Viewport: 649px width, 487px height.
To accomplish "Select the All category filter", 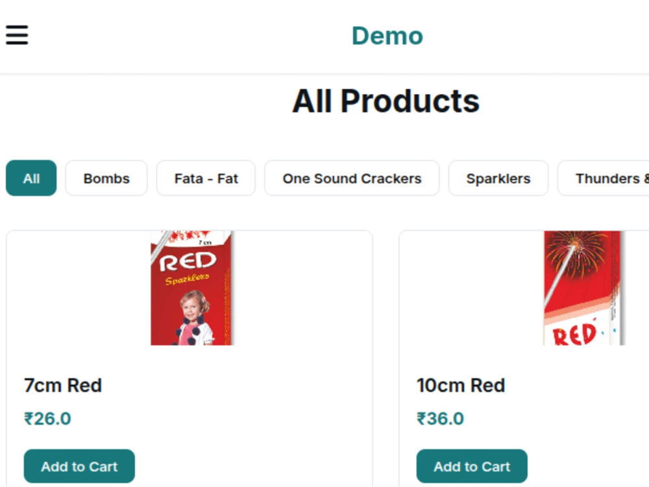I will 31,178.
